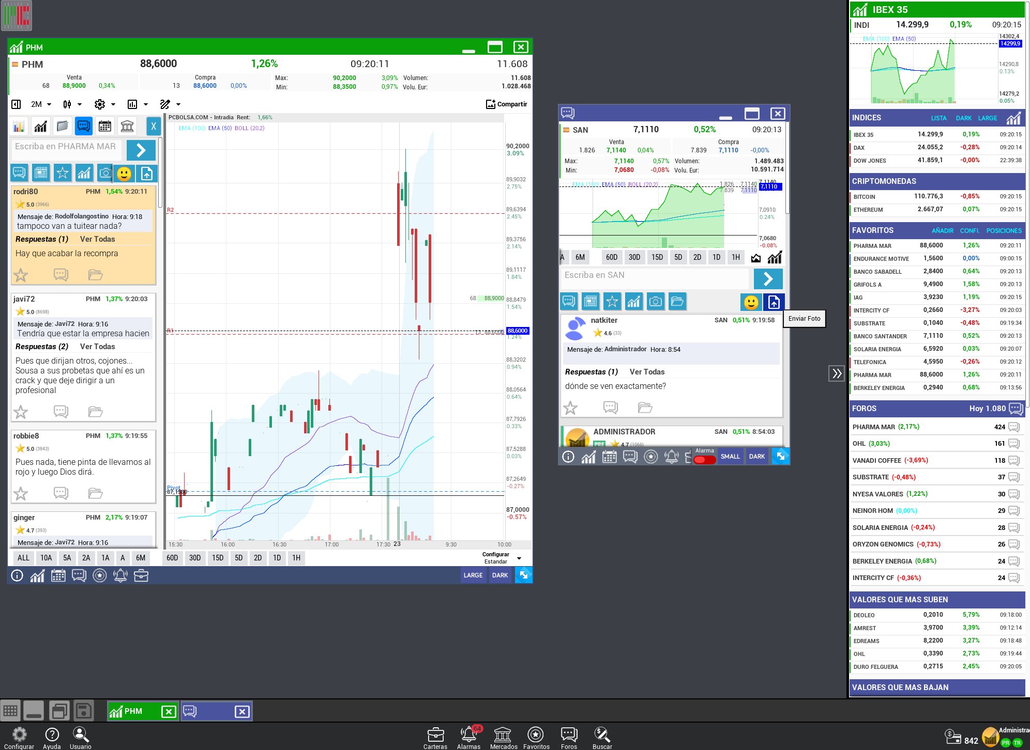The width and height of the screenshot is (1030, 750).
Task: Click Ver Todas under rodri80's replies
Action: point(97,239)
